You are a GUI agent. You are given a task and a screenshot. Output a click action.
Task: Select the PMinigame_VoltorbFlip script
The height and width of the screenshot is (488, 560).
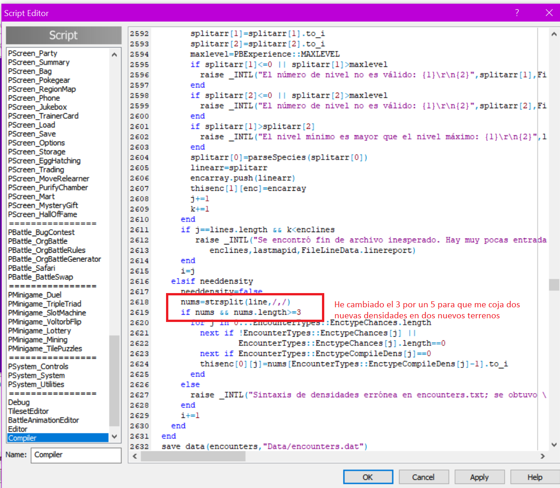pos(44,322)
